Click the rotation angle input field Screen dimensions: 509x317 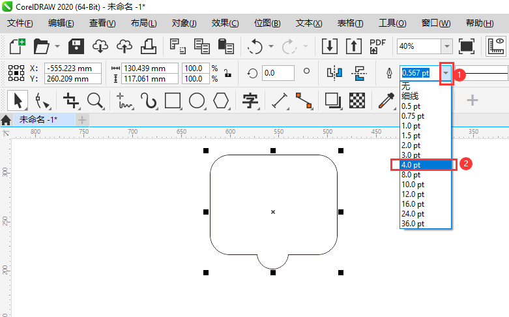[278, 72]
